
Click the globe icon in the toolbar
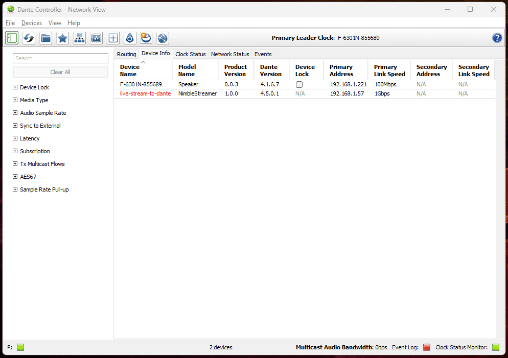pyautogui.click(x=163, y=38)
